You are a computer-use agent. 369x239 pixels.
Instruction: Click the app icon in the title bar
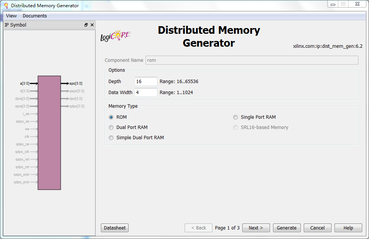coord(6,5)
